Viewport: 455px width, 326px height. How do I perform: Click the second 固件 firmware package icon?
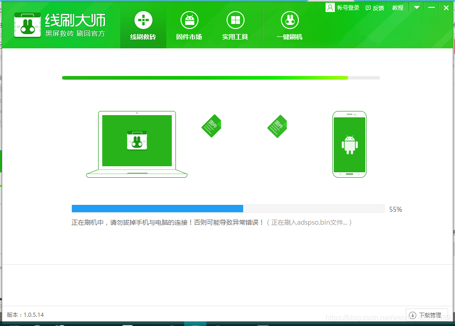tap(277, 126)
